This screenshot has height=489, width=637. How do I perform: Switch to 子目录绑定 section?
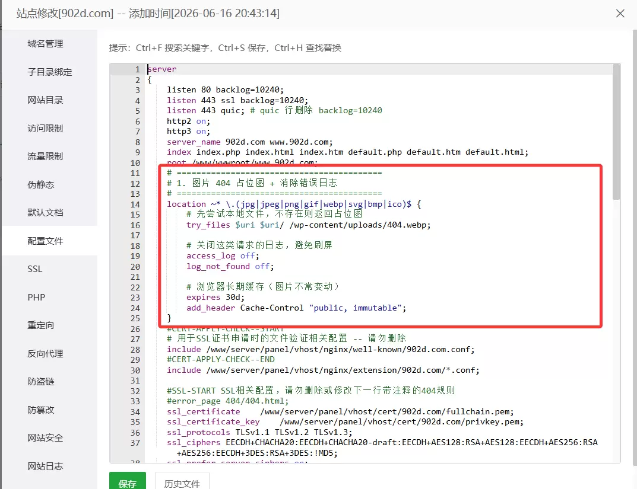(49, 72)
